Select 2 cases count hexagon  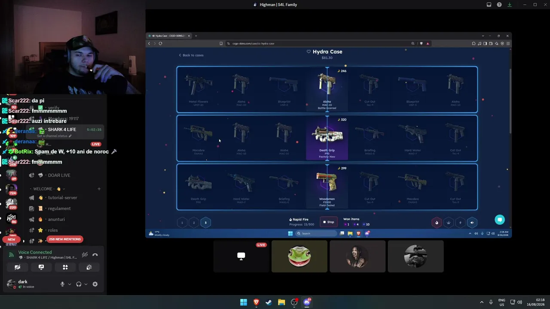pyautogui.click(x=194, y=222)
